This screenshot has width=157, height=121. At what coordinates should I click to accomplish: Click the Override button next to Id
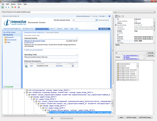(x=151, y=53)
